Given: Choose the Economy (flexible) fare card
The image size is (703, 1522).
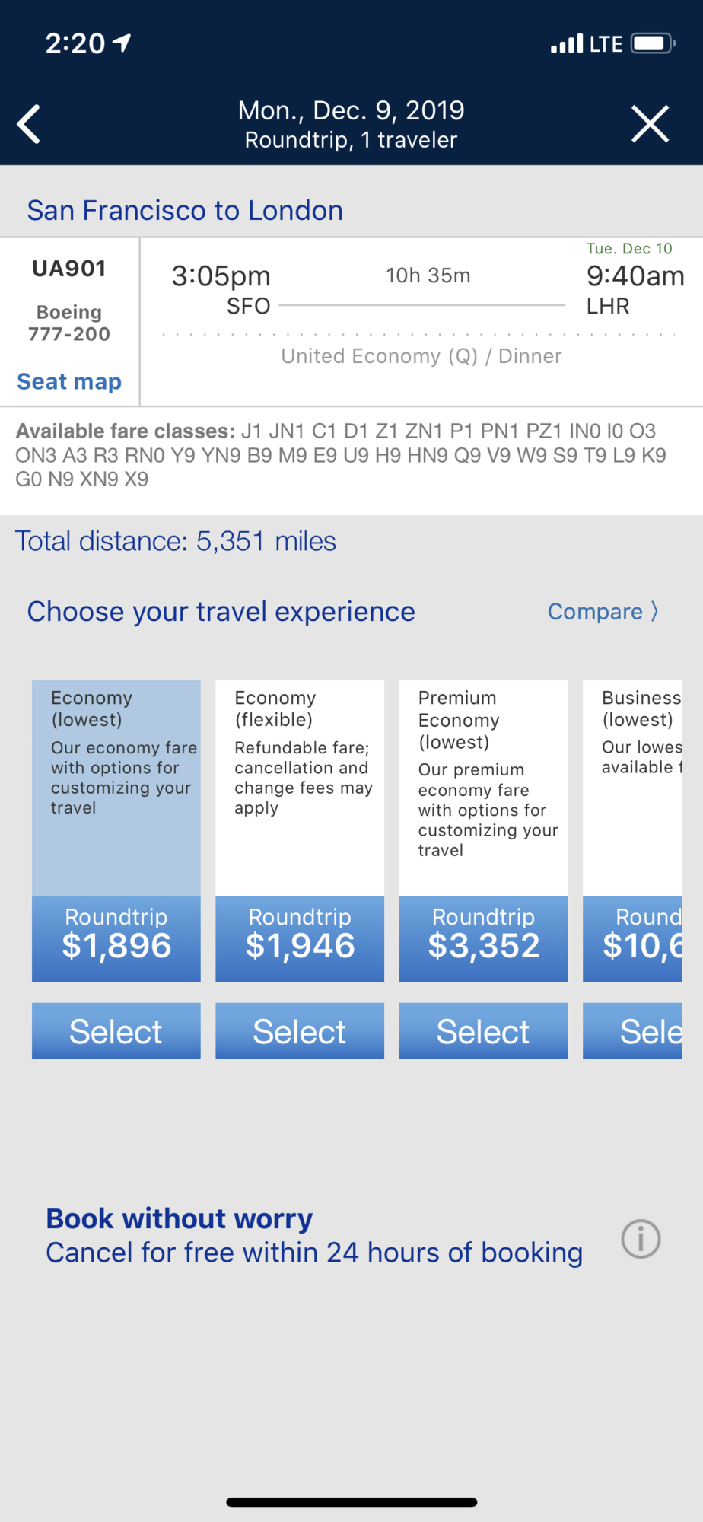Looking at the screenshot, I should pyautogui.click(x=300, y=787).
